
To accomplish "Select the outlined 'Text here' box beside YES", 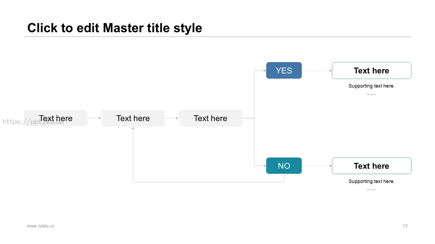I will click(371, 70).
